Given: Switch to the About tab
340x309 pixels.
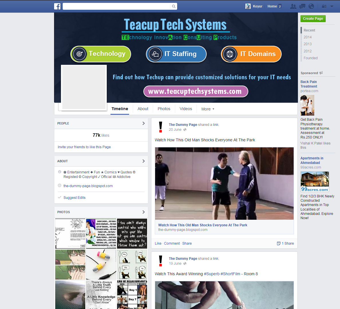Looking at the screenshot, I should [x=143, y=109].
